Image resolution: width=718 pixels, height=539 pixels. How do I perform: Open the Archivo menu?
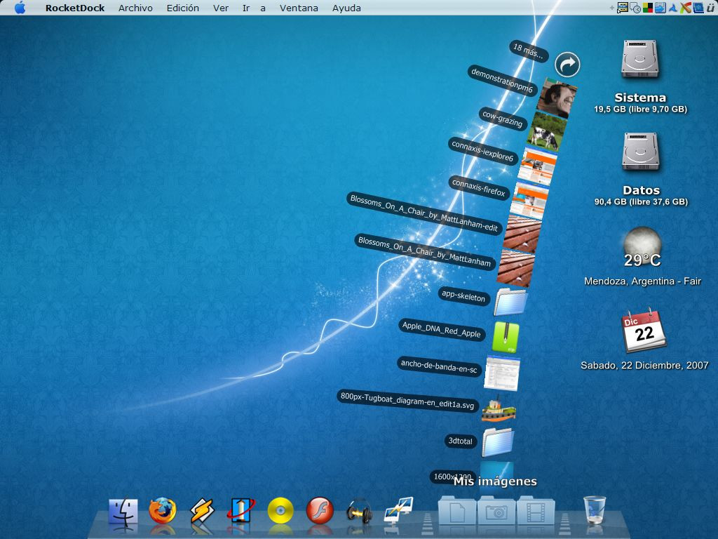pyautogui.click(x=135, y=8)
